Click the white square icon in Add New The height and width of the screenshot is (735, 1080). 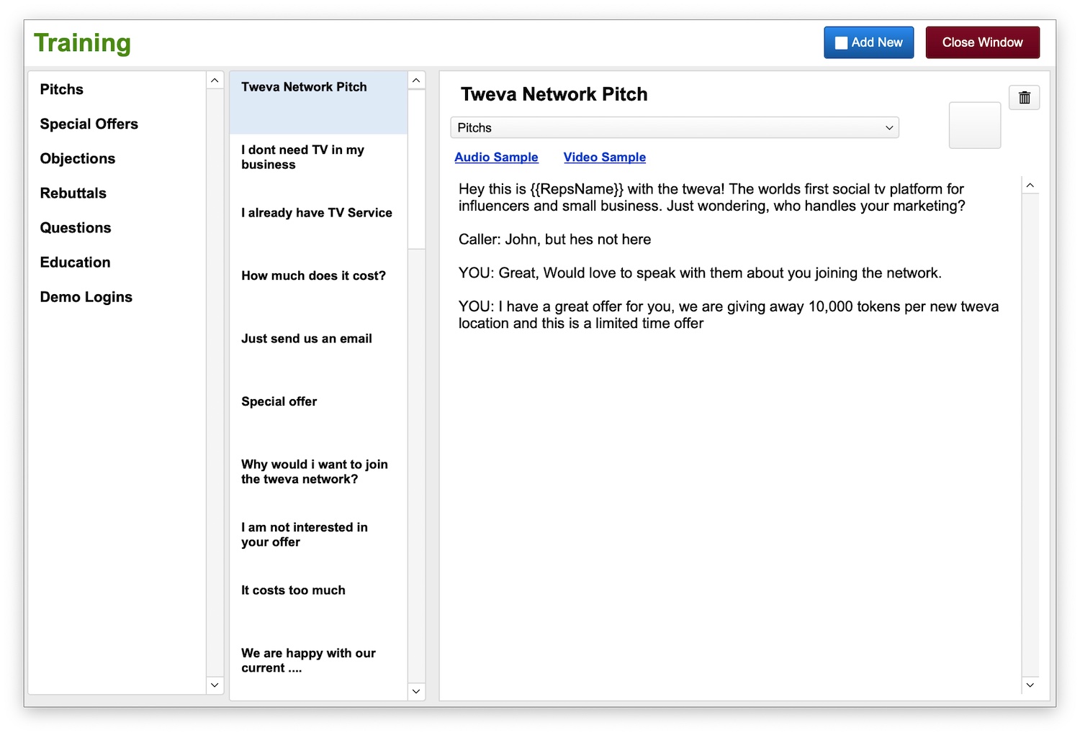pos(840,43)
